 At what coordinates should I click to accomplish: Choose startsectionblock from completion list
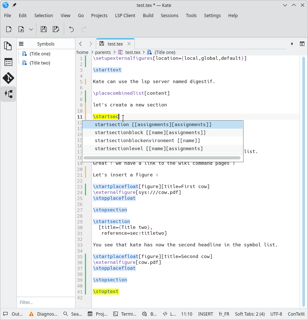150,133
